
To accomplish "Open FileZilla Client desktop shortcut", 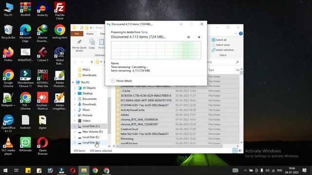I will coord(59,11).
